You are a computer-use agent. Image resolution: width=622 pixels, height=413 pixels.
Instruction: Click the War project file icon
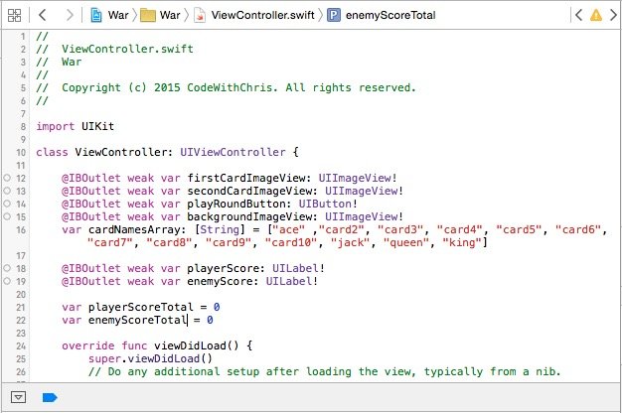coord(96,16)
